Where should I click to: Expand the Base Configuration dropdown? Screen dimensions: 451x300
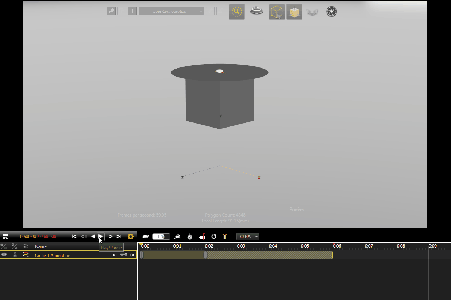click(171, 11)
